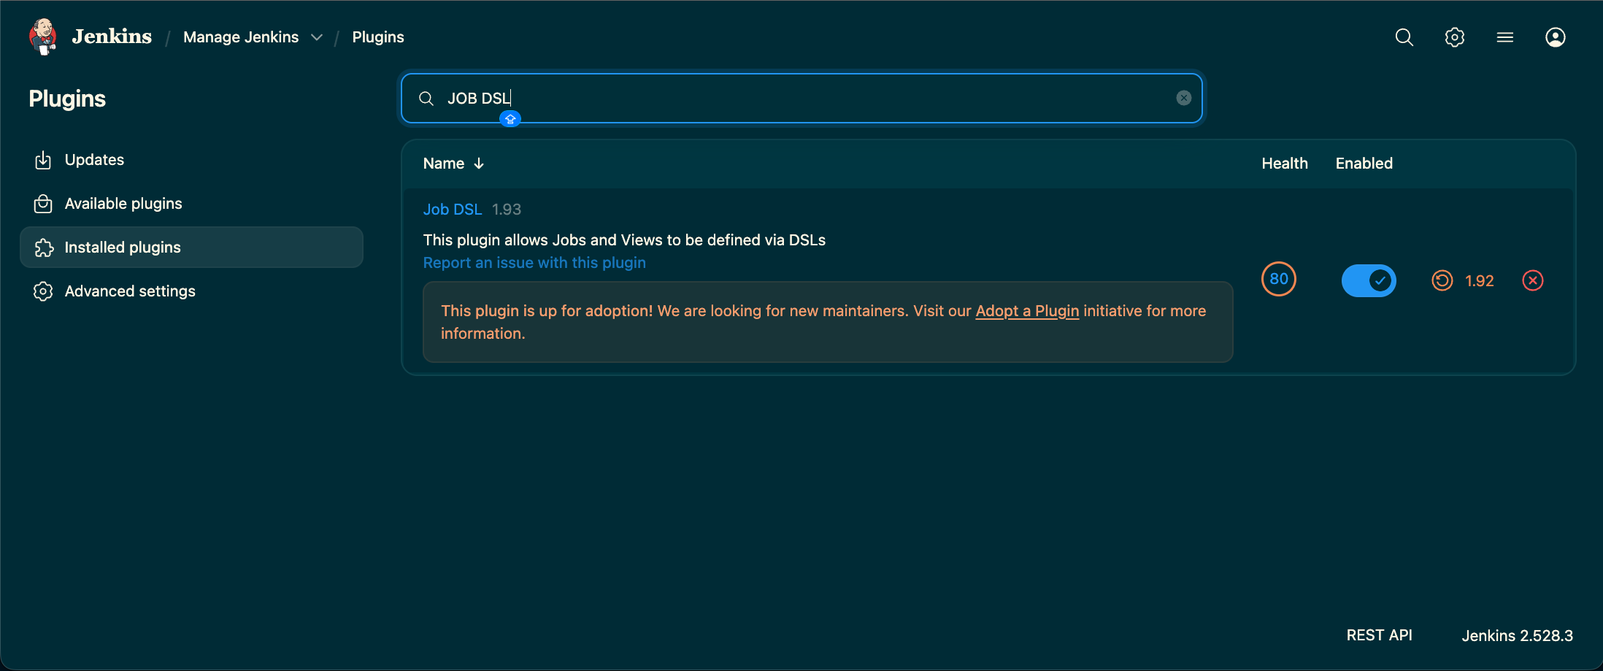Toggle the Name column sort order

(x=453, y=164)
